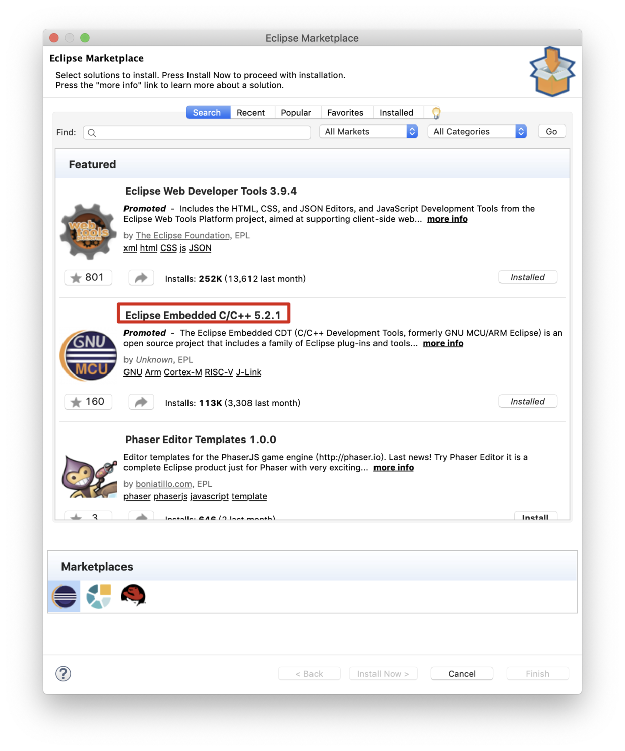Open the All Categories dropdown
Viewport: 625px width, 751px height.
click(477, 132)
